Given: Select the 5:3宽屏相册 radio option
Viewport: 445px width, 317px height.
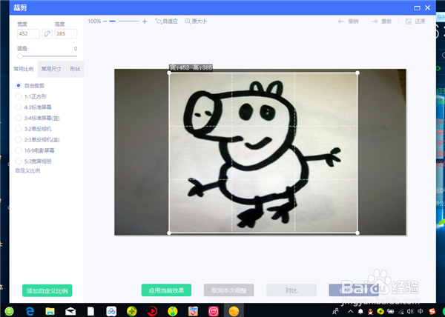Looking at the screenshot, I should (x=19, y=161).
